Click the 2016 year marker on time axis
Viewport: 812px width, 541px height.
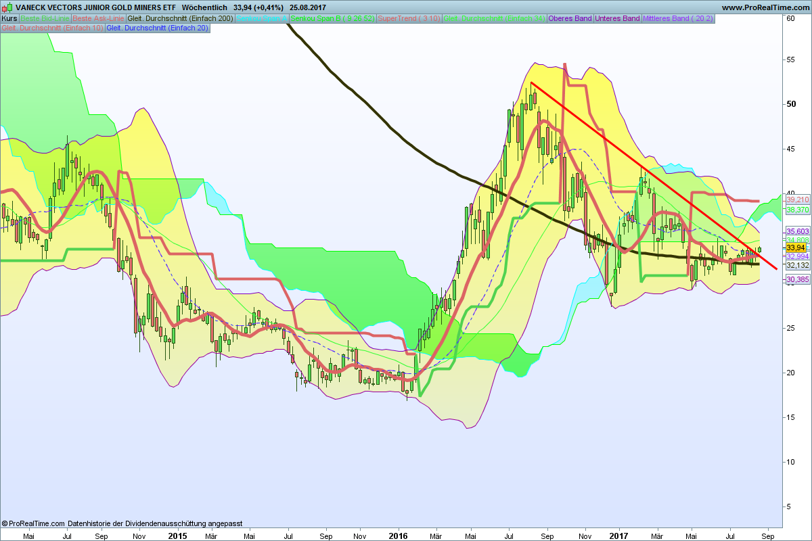(399, 535)
